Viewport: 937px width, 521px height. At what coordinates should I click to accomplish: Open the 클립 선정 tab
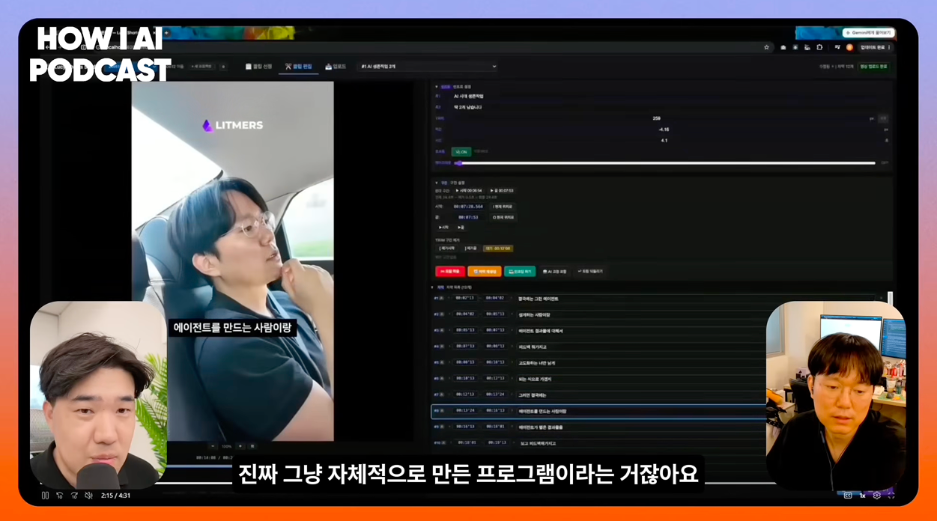pyautogui.click(x=258, y=67)
